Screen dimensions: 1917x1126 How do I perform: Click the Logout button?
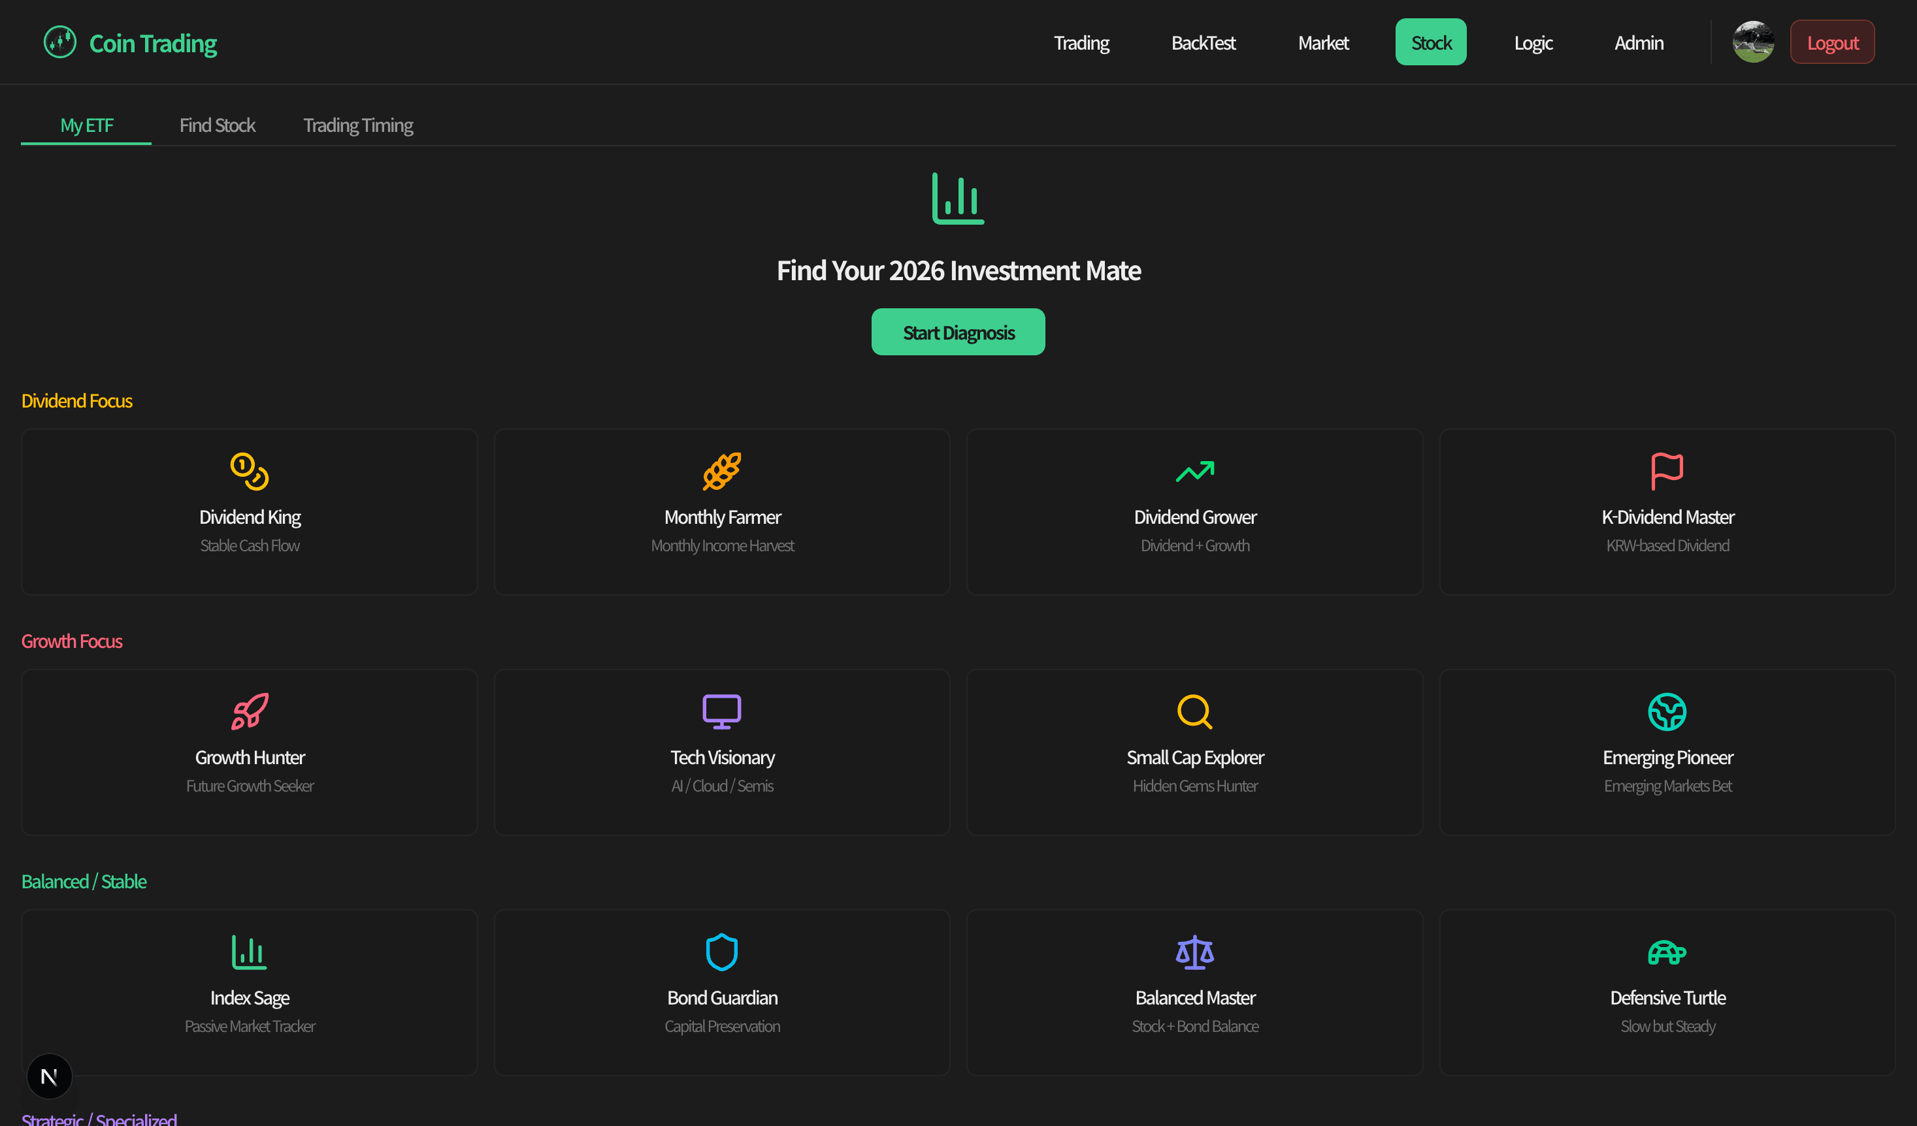pyautogui.click(x=1832, y=42)
